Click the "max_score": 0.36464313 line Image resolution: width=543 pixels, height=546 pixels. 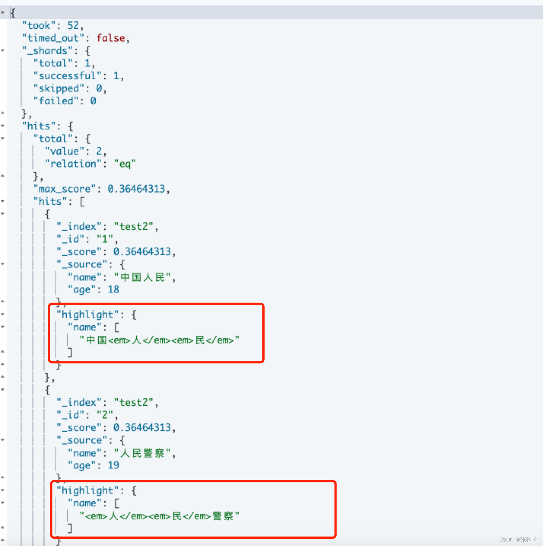click(x=101, y=189)
